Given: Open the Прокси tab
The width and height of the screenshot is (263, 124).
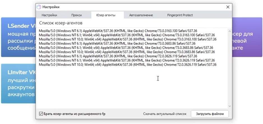Looking at the screenshot, I should click(77, 15).
